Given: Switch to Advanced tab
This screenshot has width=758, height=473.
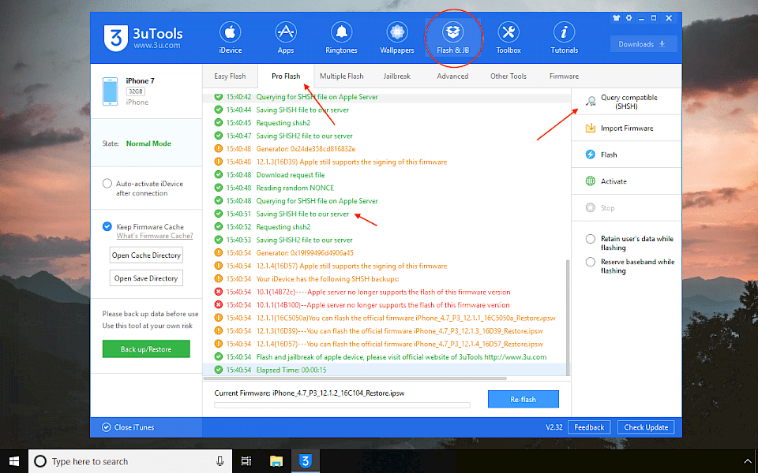Looking at the screenshot, I should tap(452, 76).
